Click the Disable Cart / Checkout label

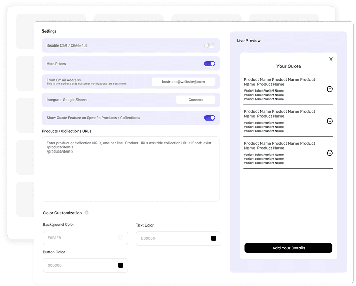pyautogui.click(x=67, y=46)
